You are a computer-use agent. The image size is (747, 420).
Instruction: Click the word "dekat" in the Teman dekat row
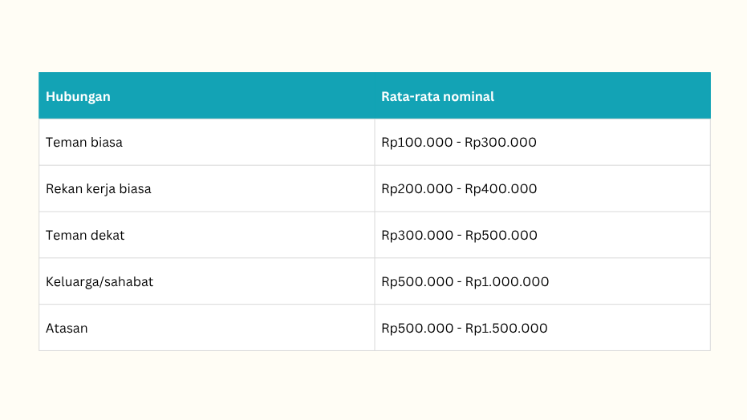tap(107, 236)
